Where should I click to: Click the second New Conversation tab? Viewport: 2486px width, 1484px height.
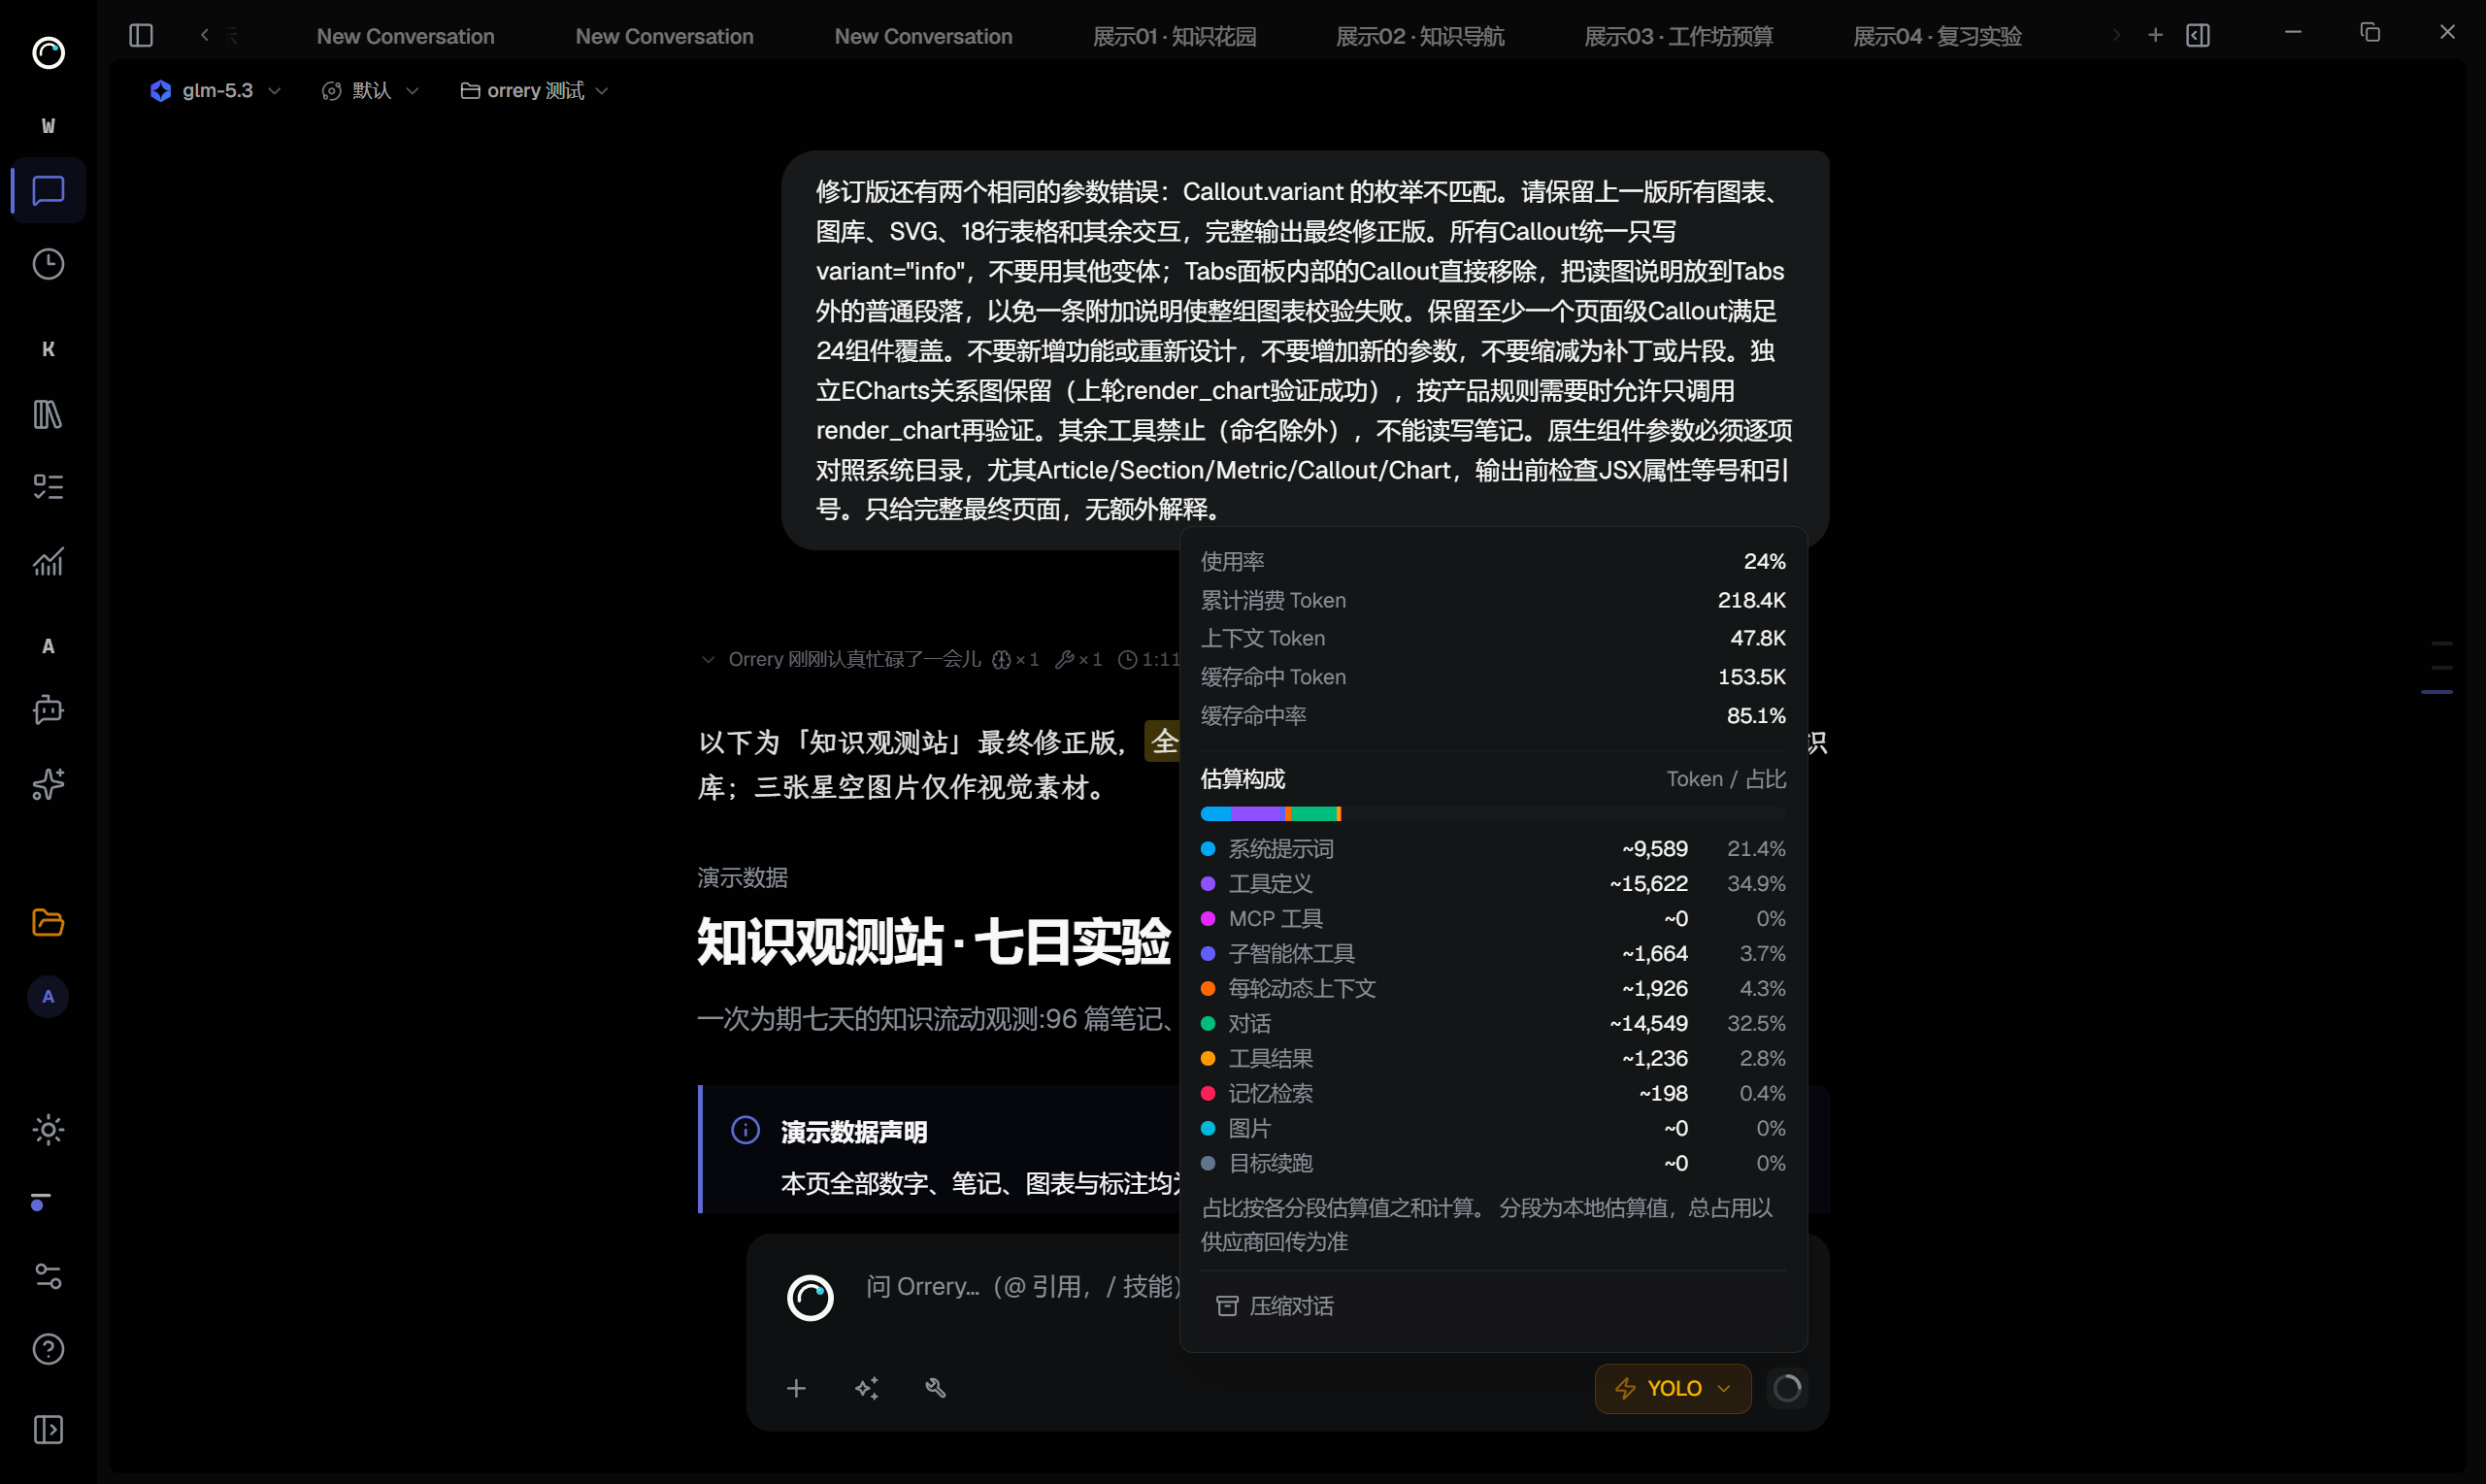tap(664, 37)
